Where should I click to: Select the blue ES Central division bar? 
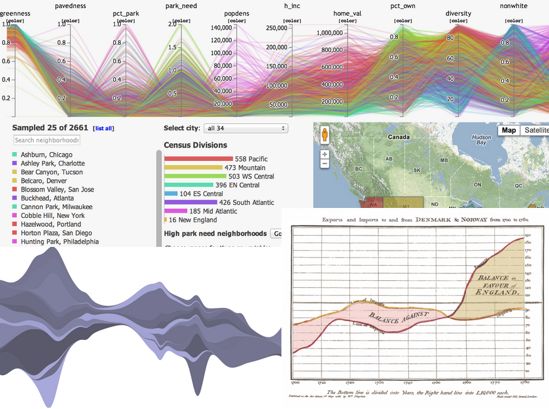click(171, 194)
